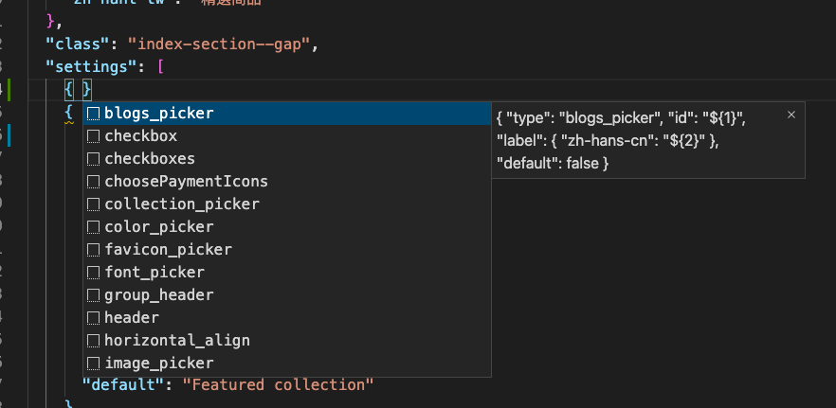Click the snippet icon beside choosePaymentIcons

click(93, 182)
